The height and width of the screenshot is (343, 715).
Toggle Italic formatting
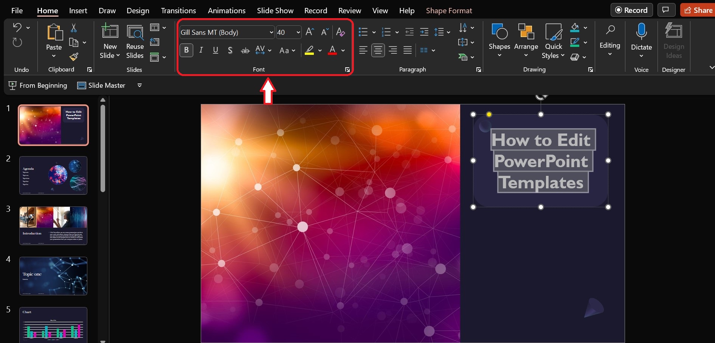coord(201,50)
